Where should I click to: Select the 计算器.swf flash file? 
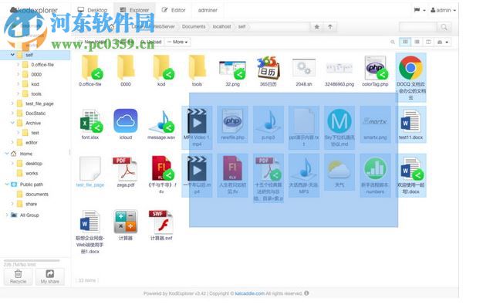point(161,222)
